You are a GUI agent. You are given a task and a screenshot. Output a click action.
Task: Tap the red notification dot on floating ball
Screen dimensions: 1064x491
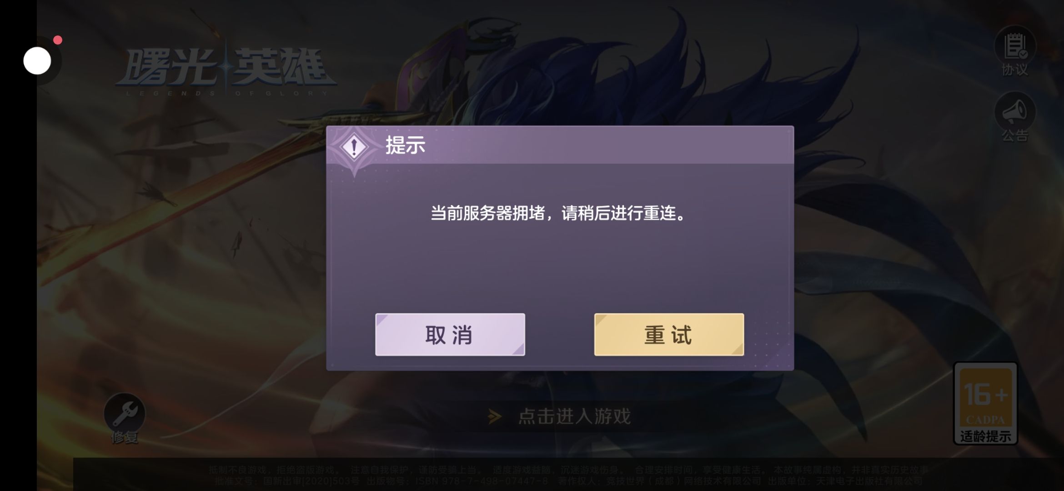(58, 40)
